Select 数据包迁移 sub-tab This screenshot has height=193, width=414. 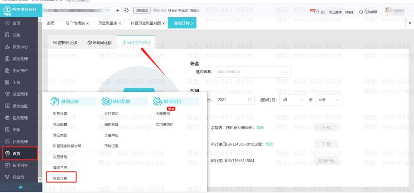pos(65,42)
